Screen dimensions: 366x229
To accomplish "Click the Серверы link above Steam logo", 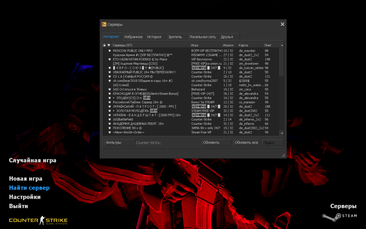I will click(343, 206).
